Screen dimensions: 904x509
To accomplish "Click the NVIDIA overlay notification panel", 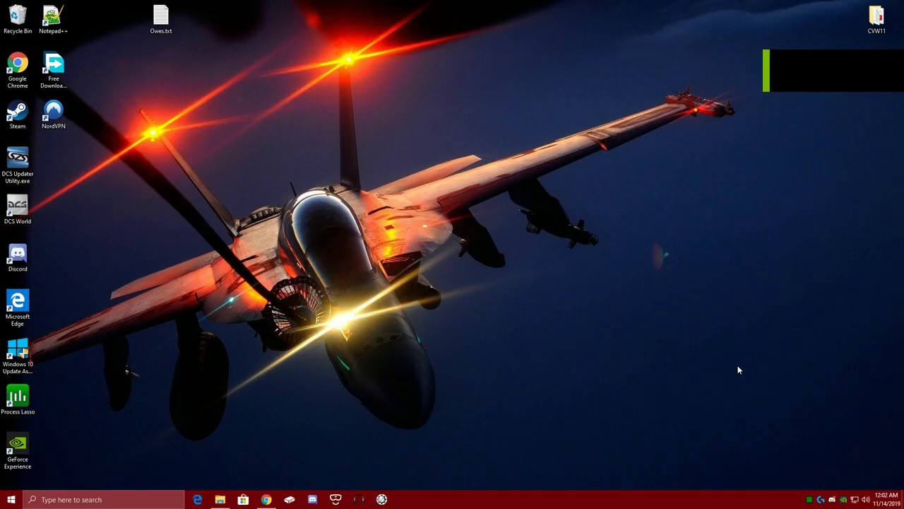I will pos(833,71).
